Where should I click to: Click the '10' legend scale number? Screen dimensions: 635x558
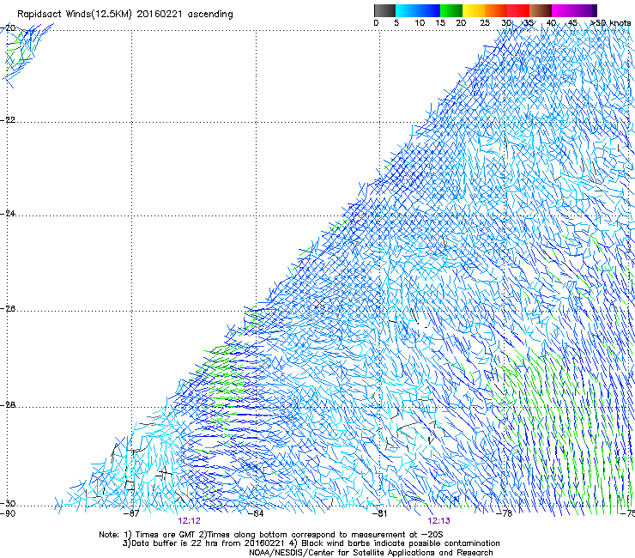point(420,23)
